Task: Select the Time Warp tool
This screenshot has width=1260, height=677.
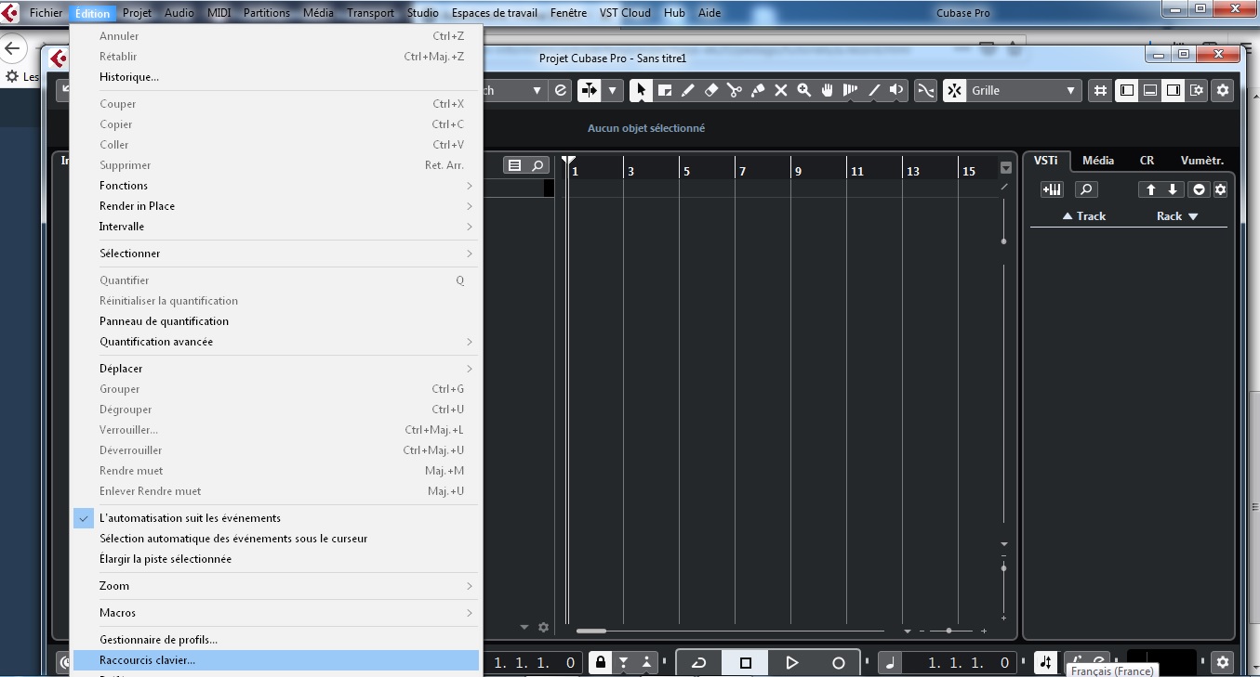Action: click(850, 90)
